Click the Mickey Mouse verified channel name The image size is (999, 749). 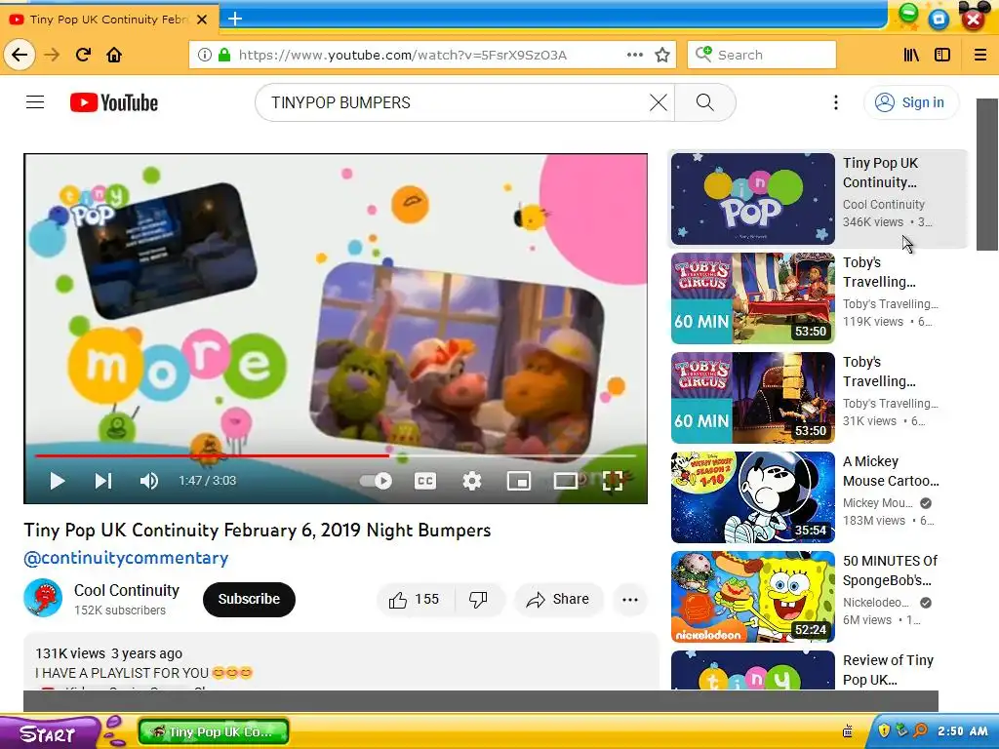(878, 503)
